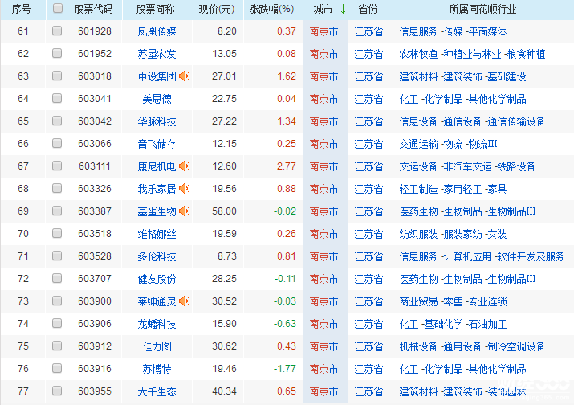Tick the checkbox for stock 603955
The height and width of the screenshot is (405, 574).
[x=57, y=391]
